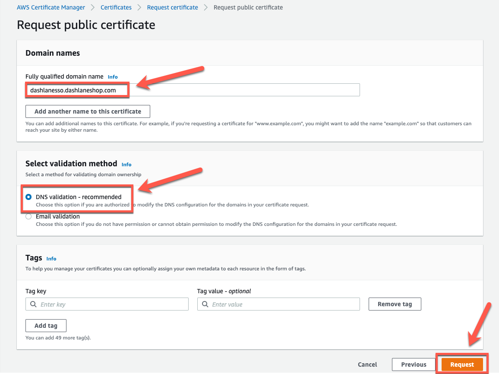499x374 pixels.
Task: Open AWS Certificate Manager breadcrumb link
Action: (x=51, y=7)
